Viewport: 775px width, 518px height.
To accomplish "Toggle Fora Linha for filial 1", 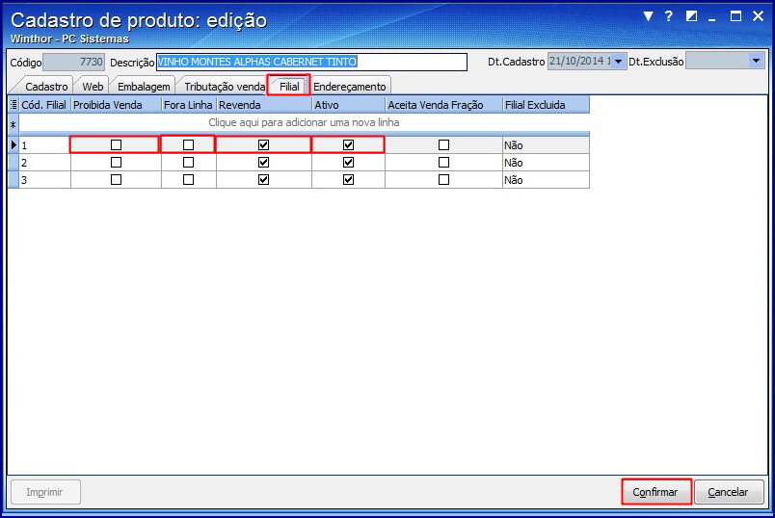I will coord(188,144).
